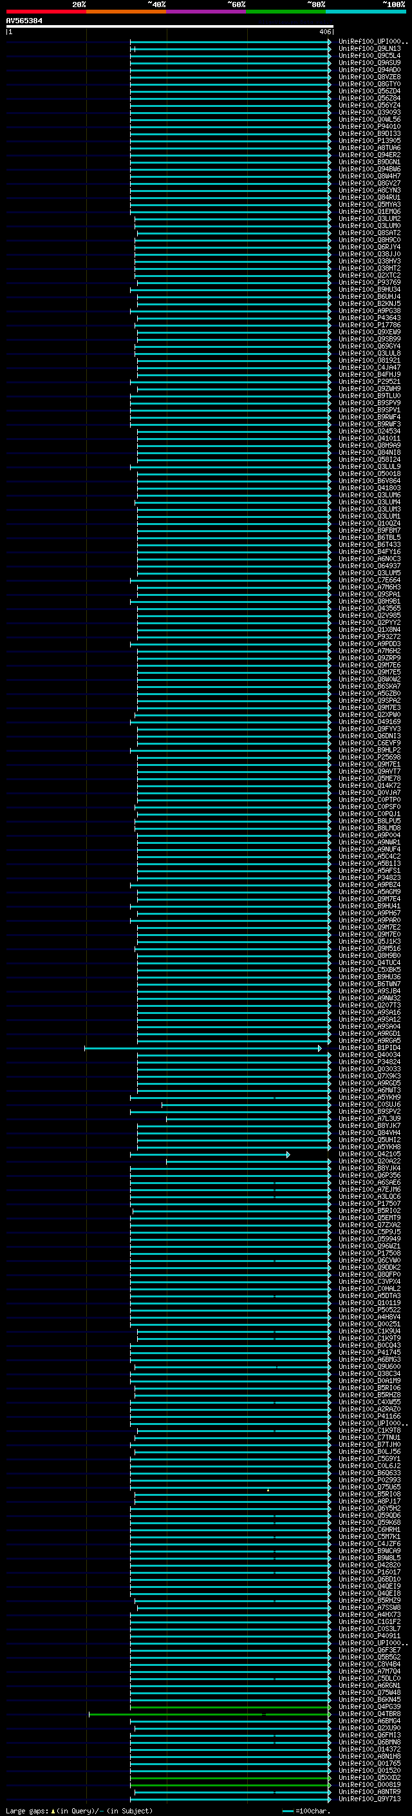The width and height of the screenshot is (412, 1816).
Task: Select label UniRef100_A8CYN3
Action: 369,190
